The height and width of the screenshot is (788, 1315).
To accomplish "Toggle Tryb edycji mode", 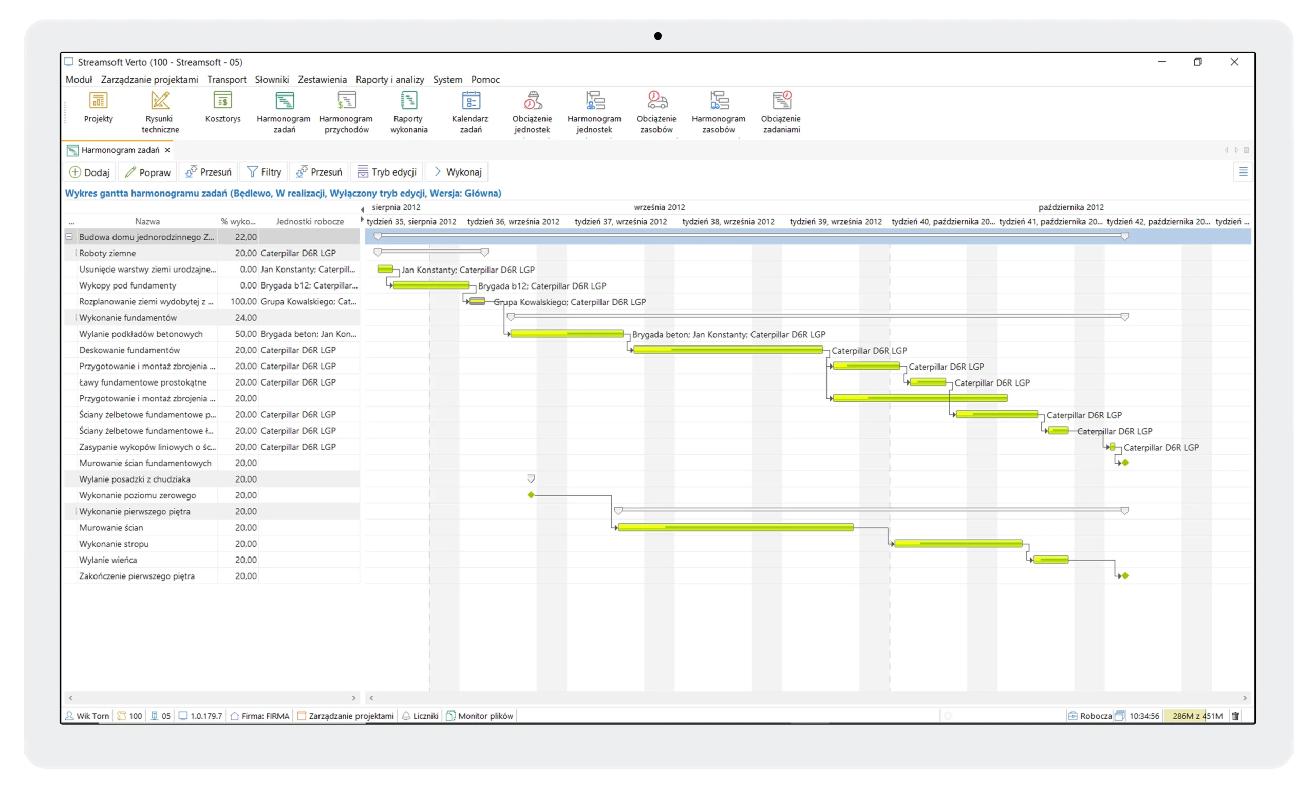I will click(387, 172).
